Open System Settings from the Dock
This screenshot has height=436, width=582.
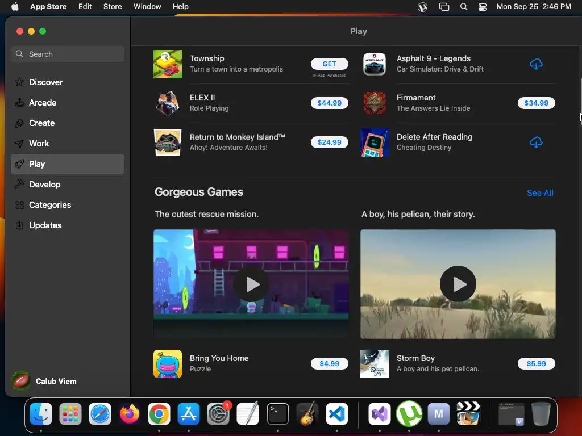pos(218,414)
